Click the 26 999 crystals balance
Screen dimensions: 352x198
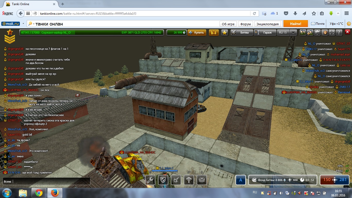[176, 32]
